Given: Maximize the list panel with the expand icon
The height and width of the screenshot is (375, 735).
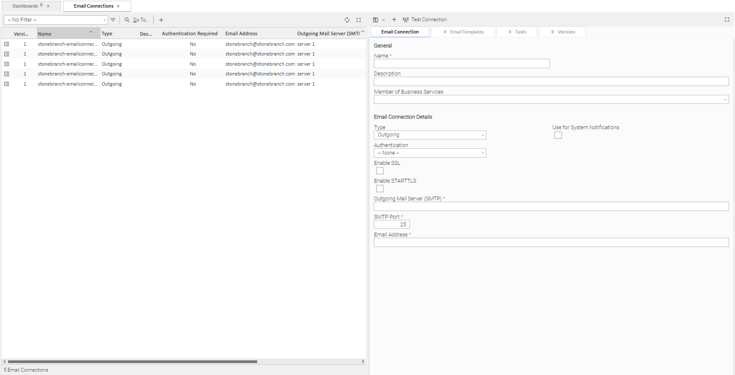Looking at the screenshot, I should tap(359, 20).
